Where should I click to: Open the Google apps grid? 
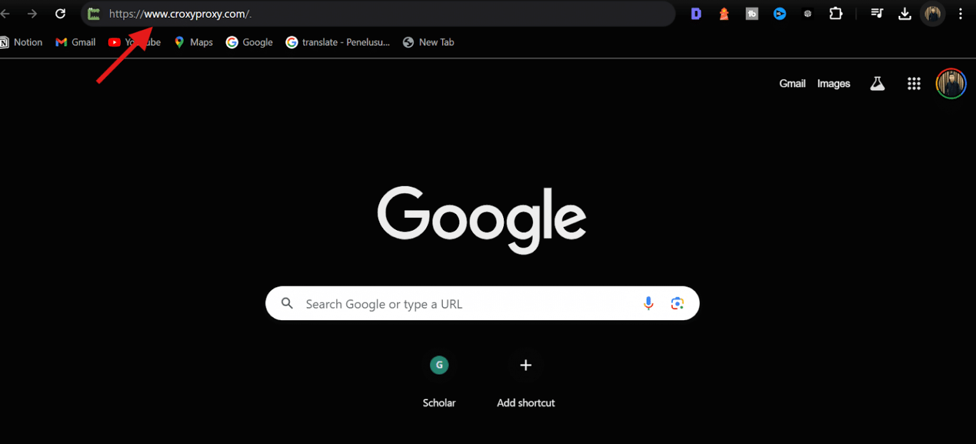(x=914, y=83)
